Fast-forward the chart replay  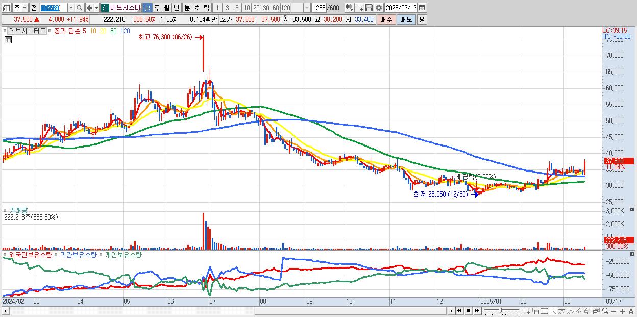pyautogui.click(x=477, y=311)
